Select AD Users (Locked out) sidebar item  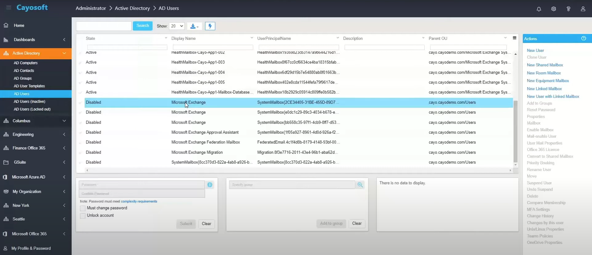(32, 109)
